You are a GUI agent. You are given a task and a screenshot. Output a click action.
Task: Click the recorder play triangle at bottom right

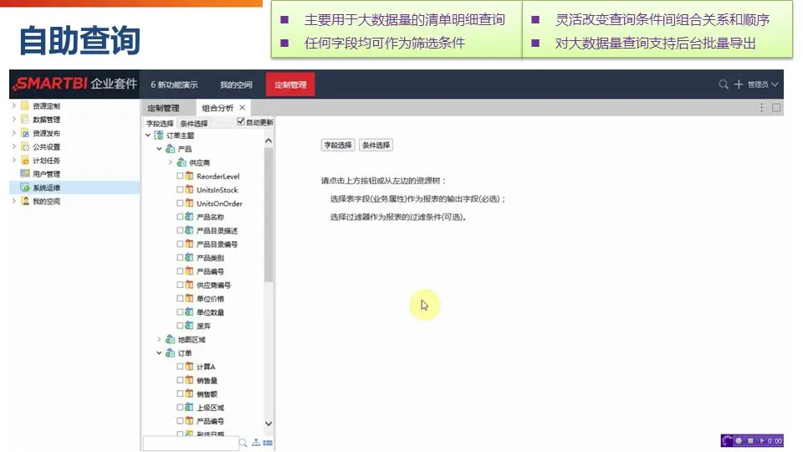[x=762, y=441]
